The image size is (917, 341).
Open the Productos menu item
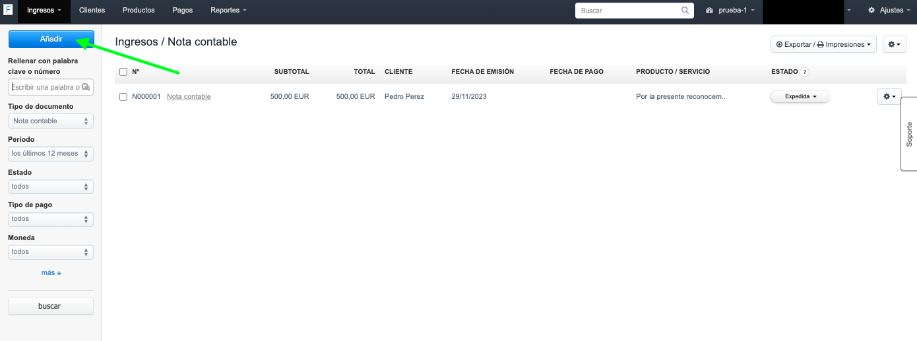[139, 11]
